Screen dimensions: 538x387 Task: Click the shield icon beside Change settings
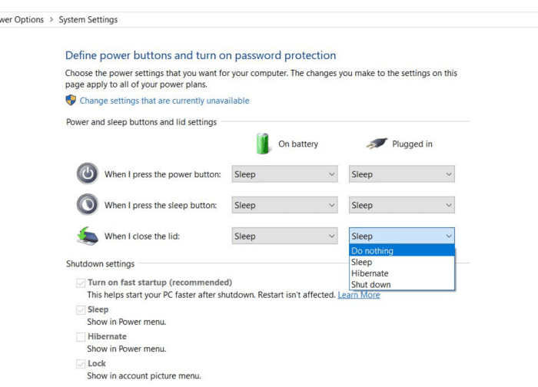(71, 100)
